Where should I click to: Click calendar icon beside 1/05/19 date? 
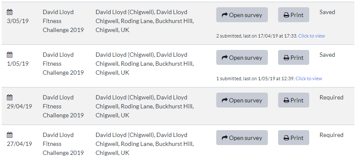[x=9, y=55]
